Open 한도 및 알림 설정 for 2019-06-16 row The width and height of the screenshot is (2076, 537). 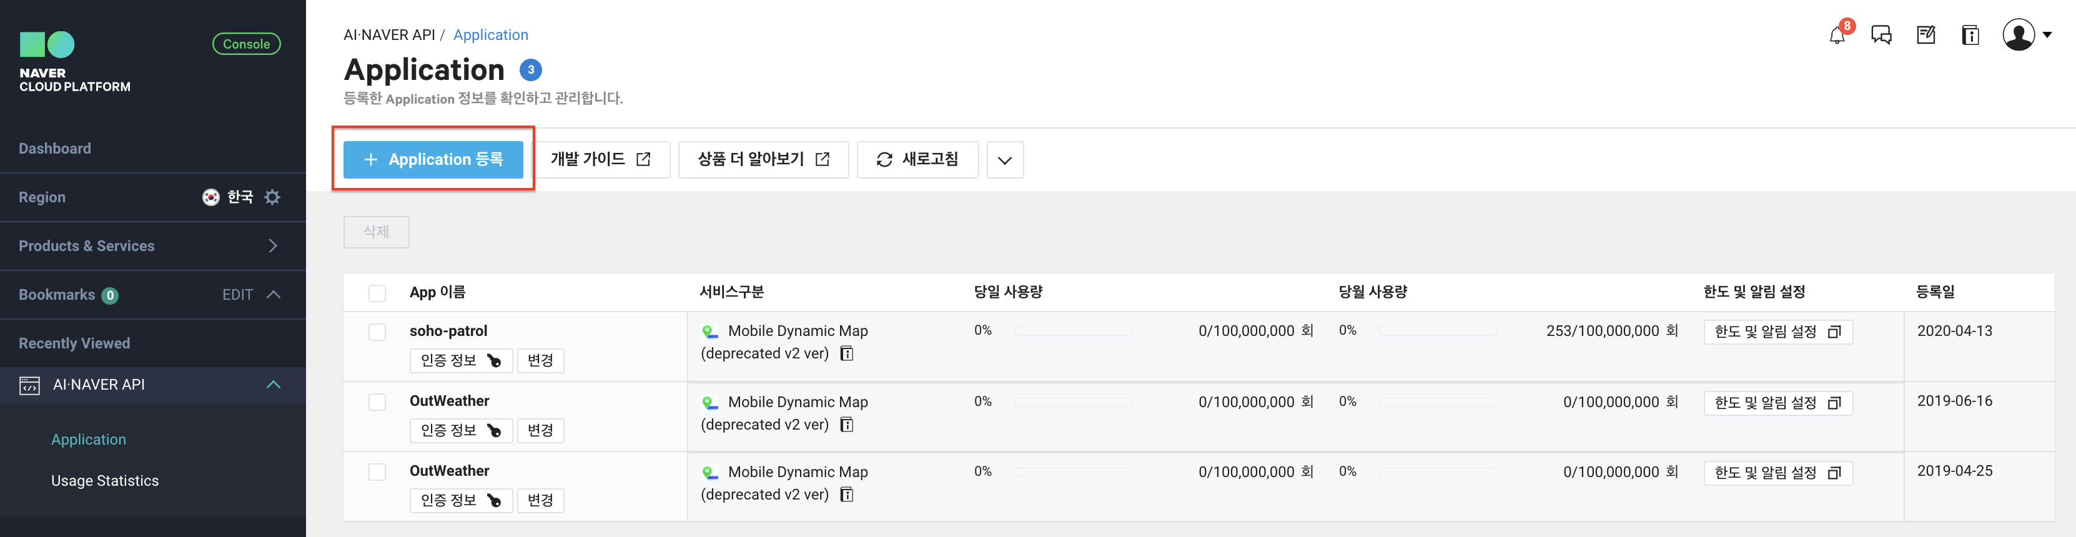click(1778, 403)
